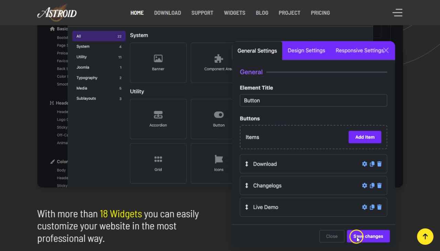The image size is (440, 251).
Task: Select the Component Area widget
Action: tap(212, 62)
